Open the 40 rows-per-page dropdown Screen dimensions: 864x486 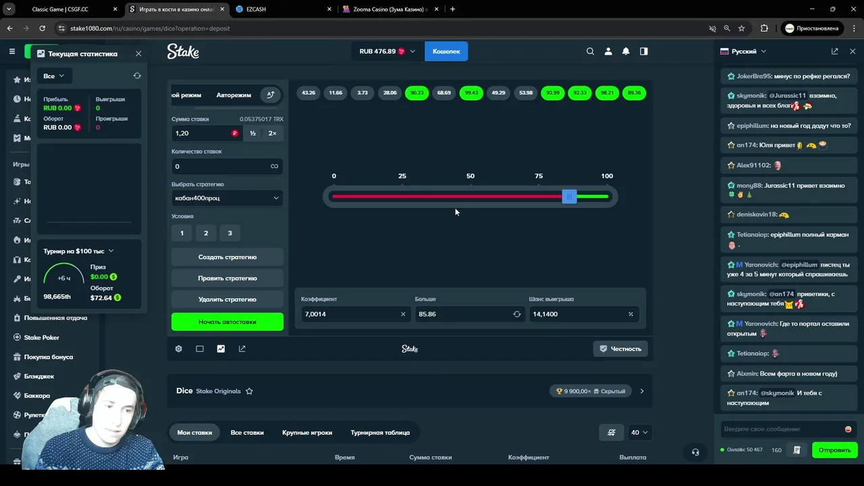click(639, 433)
